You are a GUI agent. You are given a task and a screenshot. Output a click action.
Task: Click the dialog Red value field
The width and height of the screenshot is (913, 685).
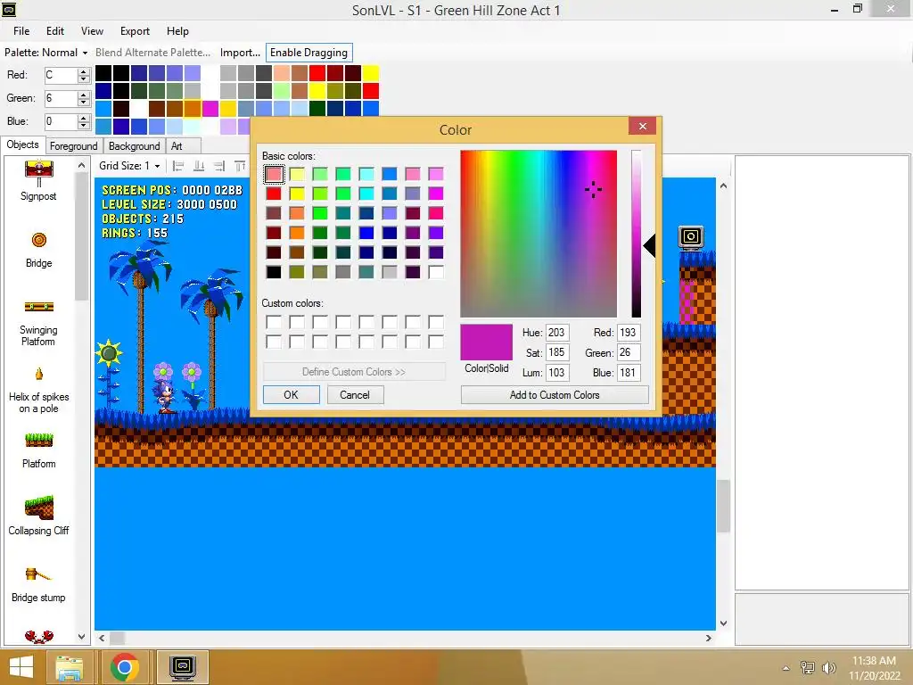click(629, 333)
